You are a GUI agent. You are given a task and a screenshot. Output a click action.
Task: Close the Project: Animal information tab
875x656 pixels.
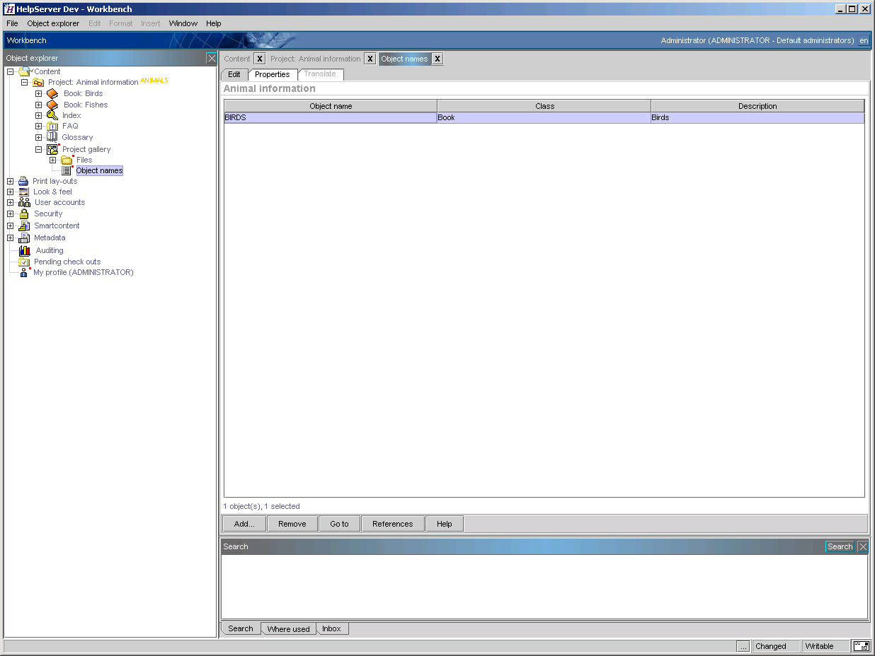click(x=370, y=59)
